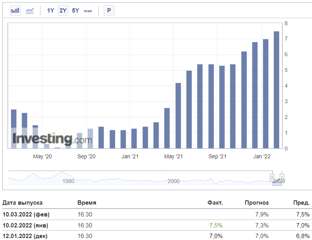Click previous value 7,5% in February row
312x240 pixels.
(x=303, y=214)
